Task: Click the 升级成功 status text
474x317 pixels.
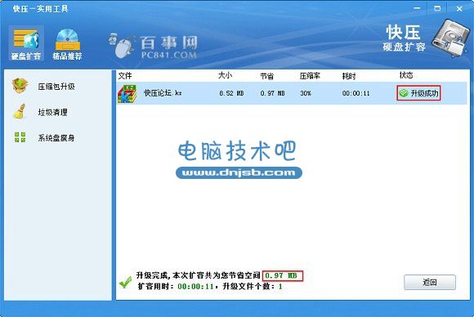Action: tap(424, 93)
